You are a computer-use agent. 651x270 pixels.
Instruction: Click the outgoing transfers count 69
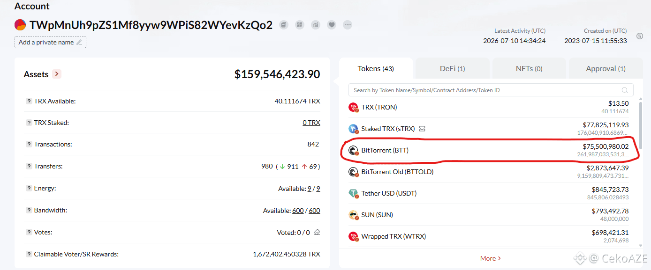(x=313, y=166)
